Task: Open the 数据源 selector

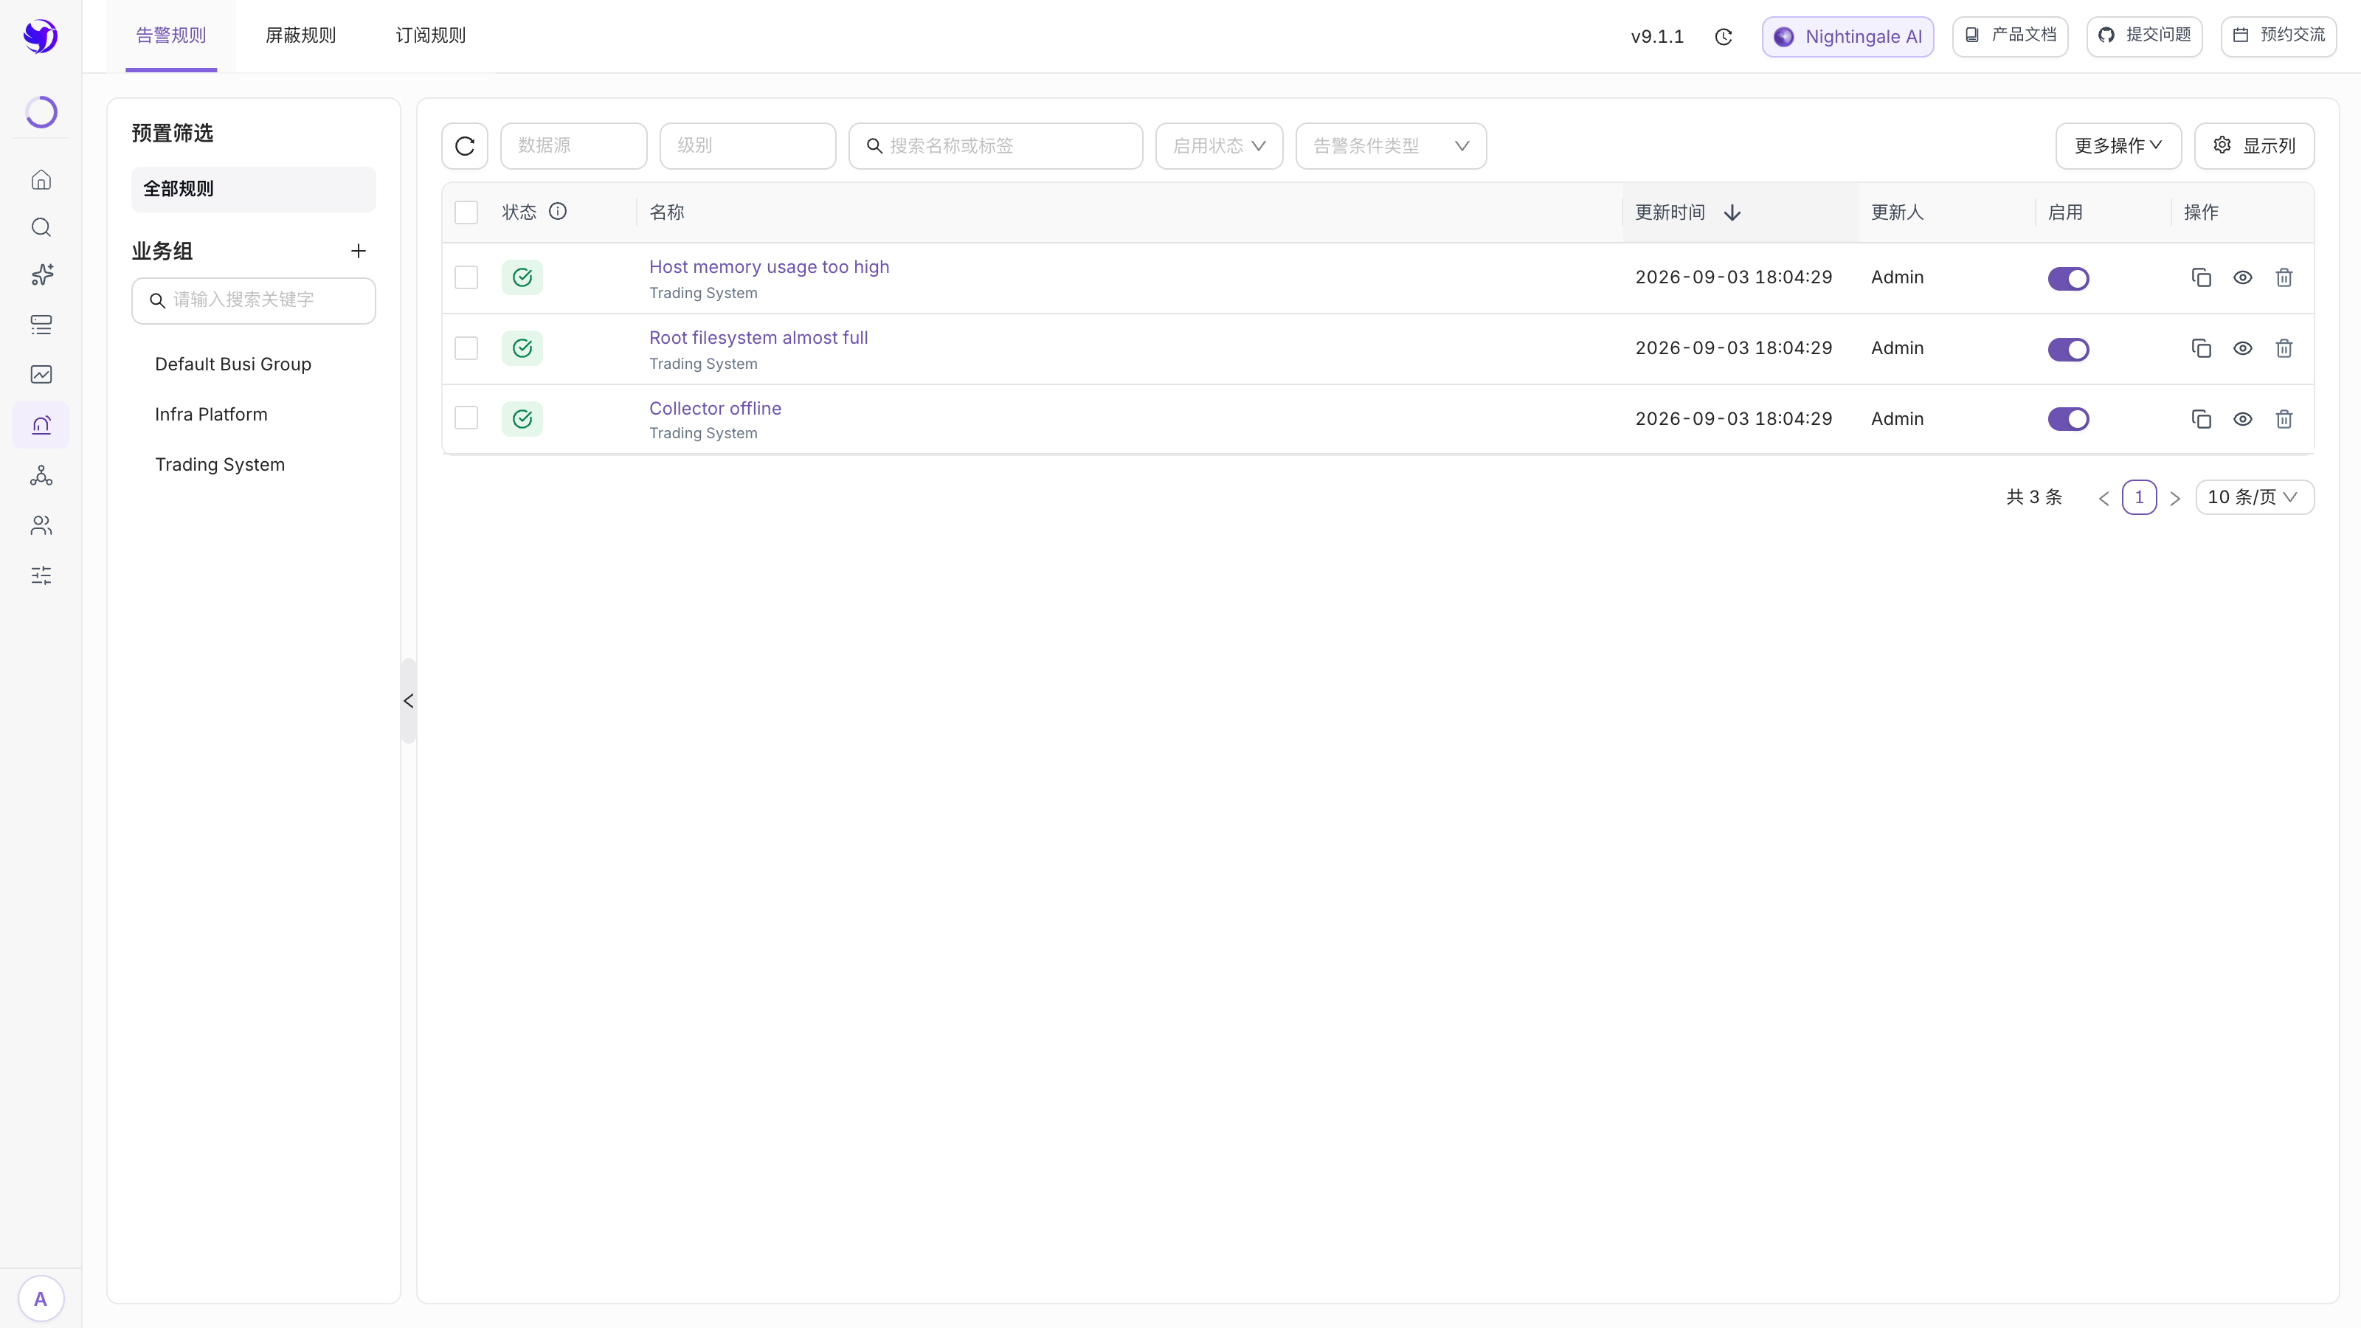Action: click(x=574, y=146)
